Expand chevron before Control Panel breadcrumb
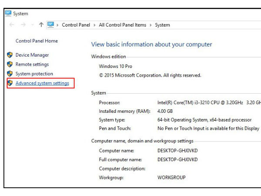 point(57,25)
